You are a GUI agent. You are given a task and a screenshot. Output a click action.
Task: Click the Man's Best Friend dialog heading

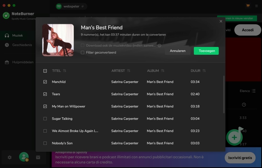coord(101,28)
